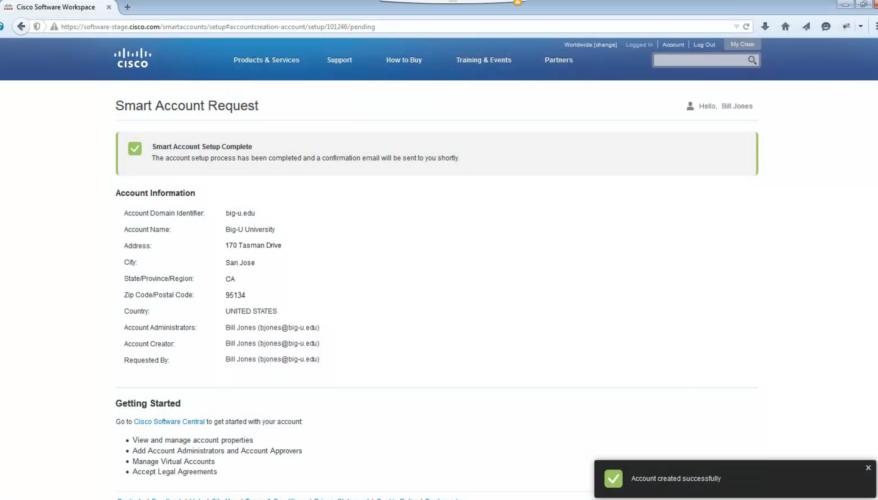Click the big-u.edu domain identifier value

(x=240, y=213)
